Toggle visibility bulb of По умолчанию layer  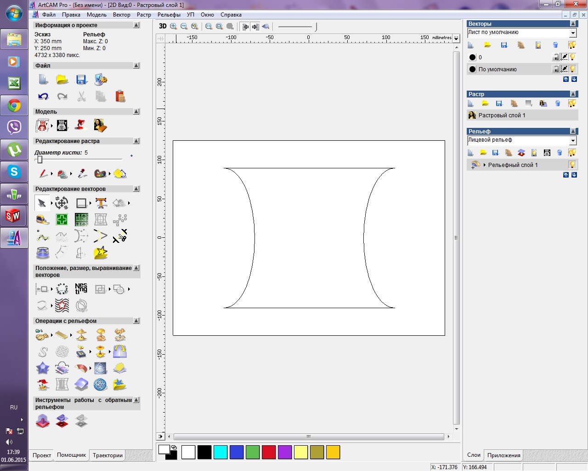coord(572,69)
